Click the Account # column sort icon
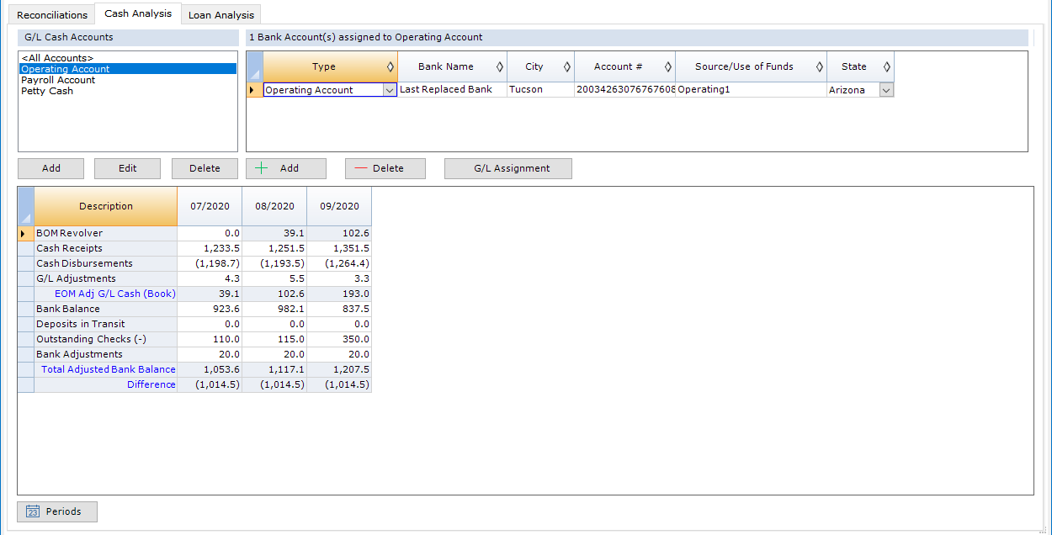The height and width of the screenshot is (535, 1052). (x=668, y=66)
